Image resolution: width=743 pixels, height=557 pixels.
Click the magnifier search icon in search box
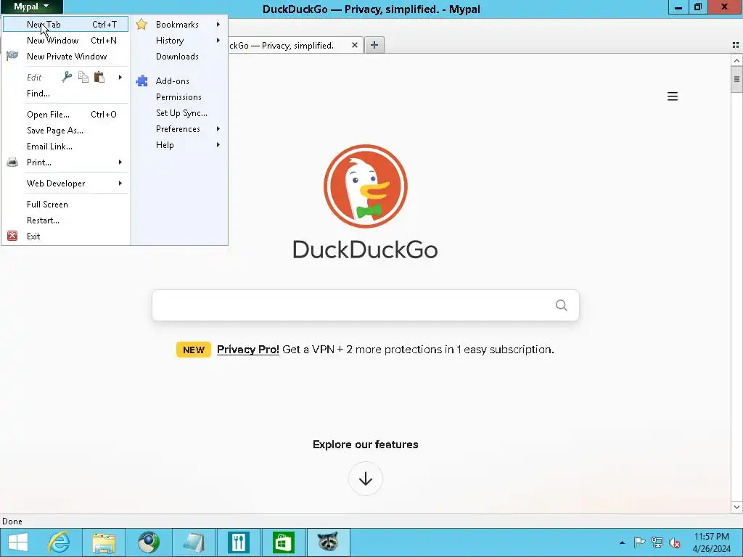tap(562, 305)
